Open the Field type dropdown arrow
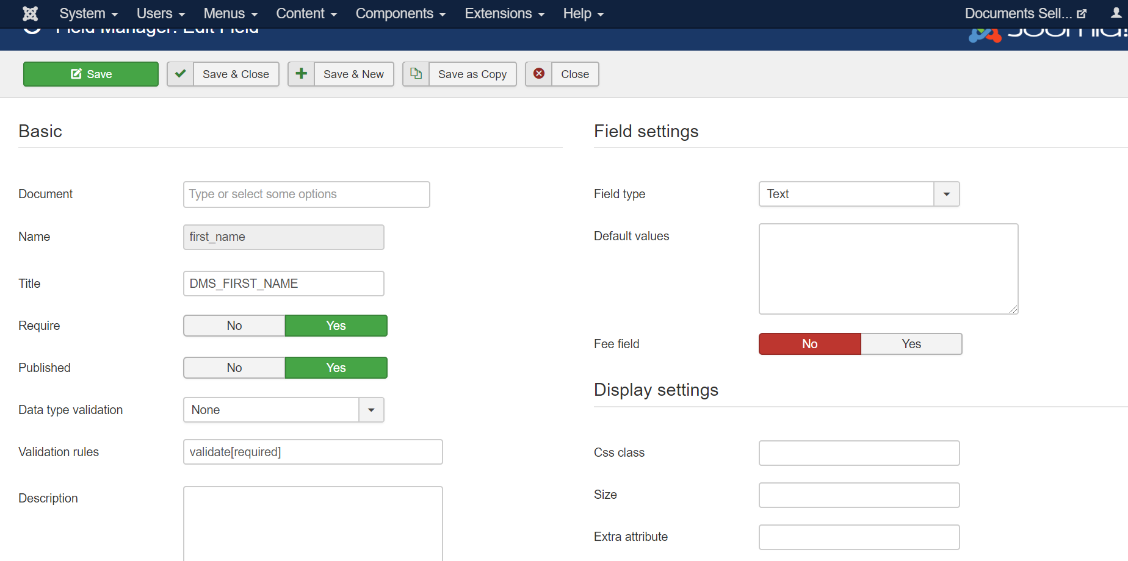The image size is (1128, 561). point(947,194)
